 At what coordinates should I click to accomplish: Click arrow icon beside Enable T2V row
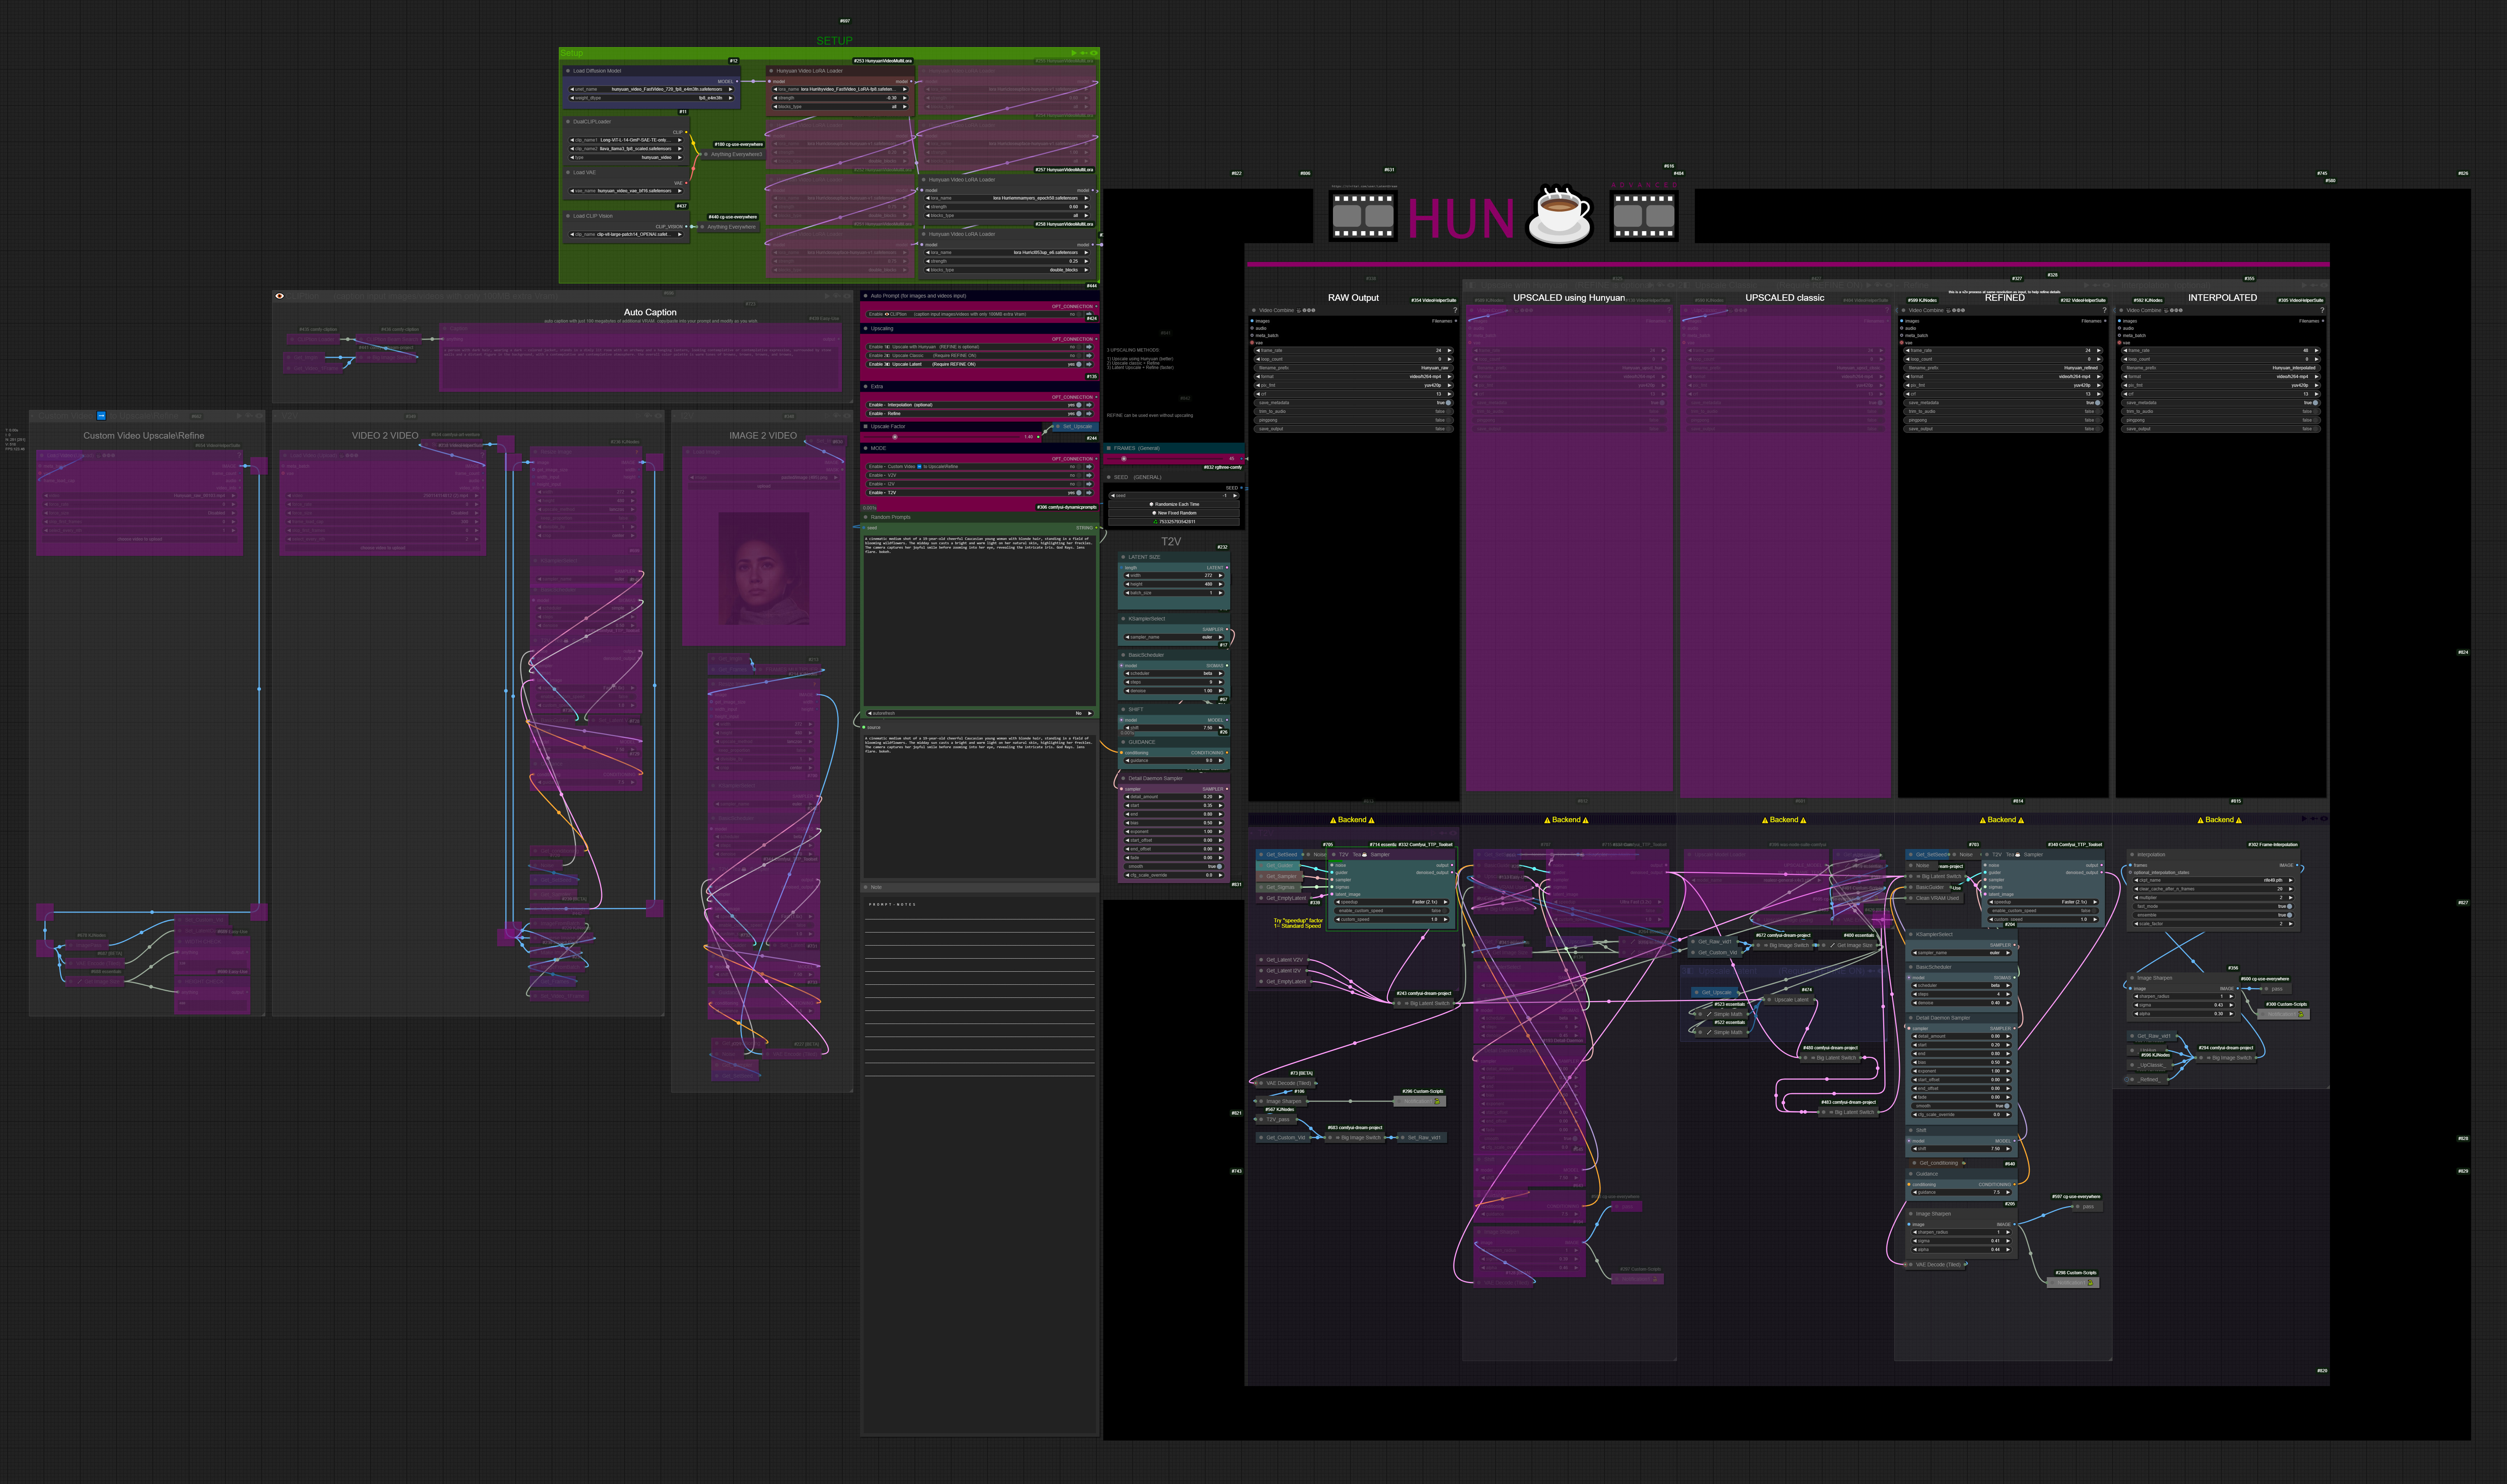tap(1089, 493)
